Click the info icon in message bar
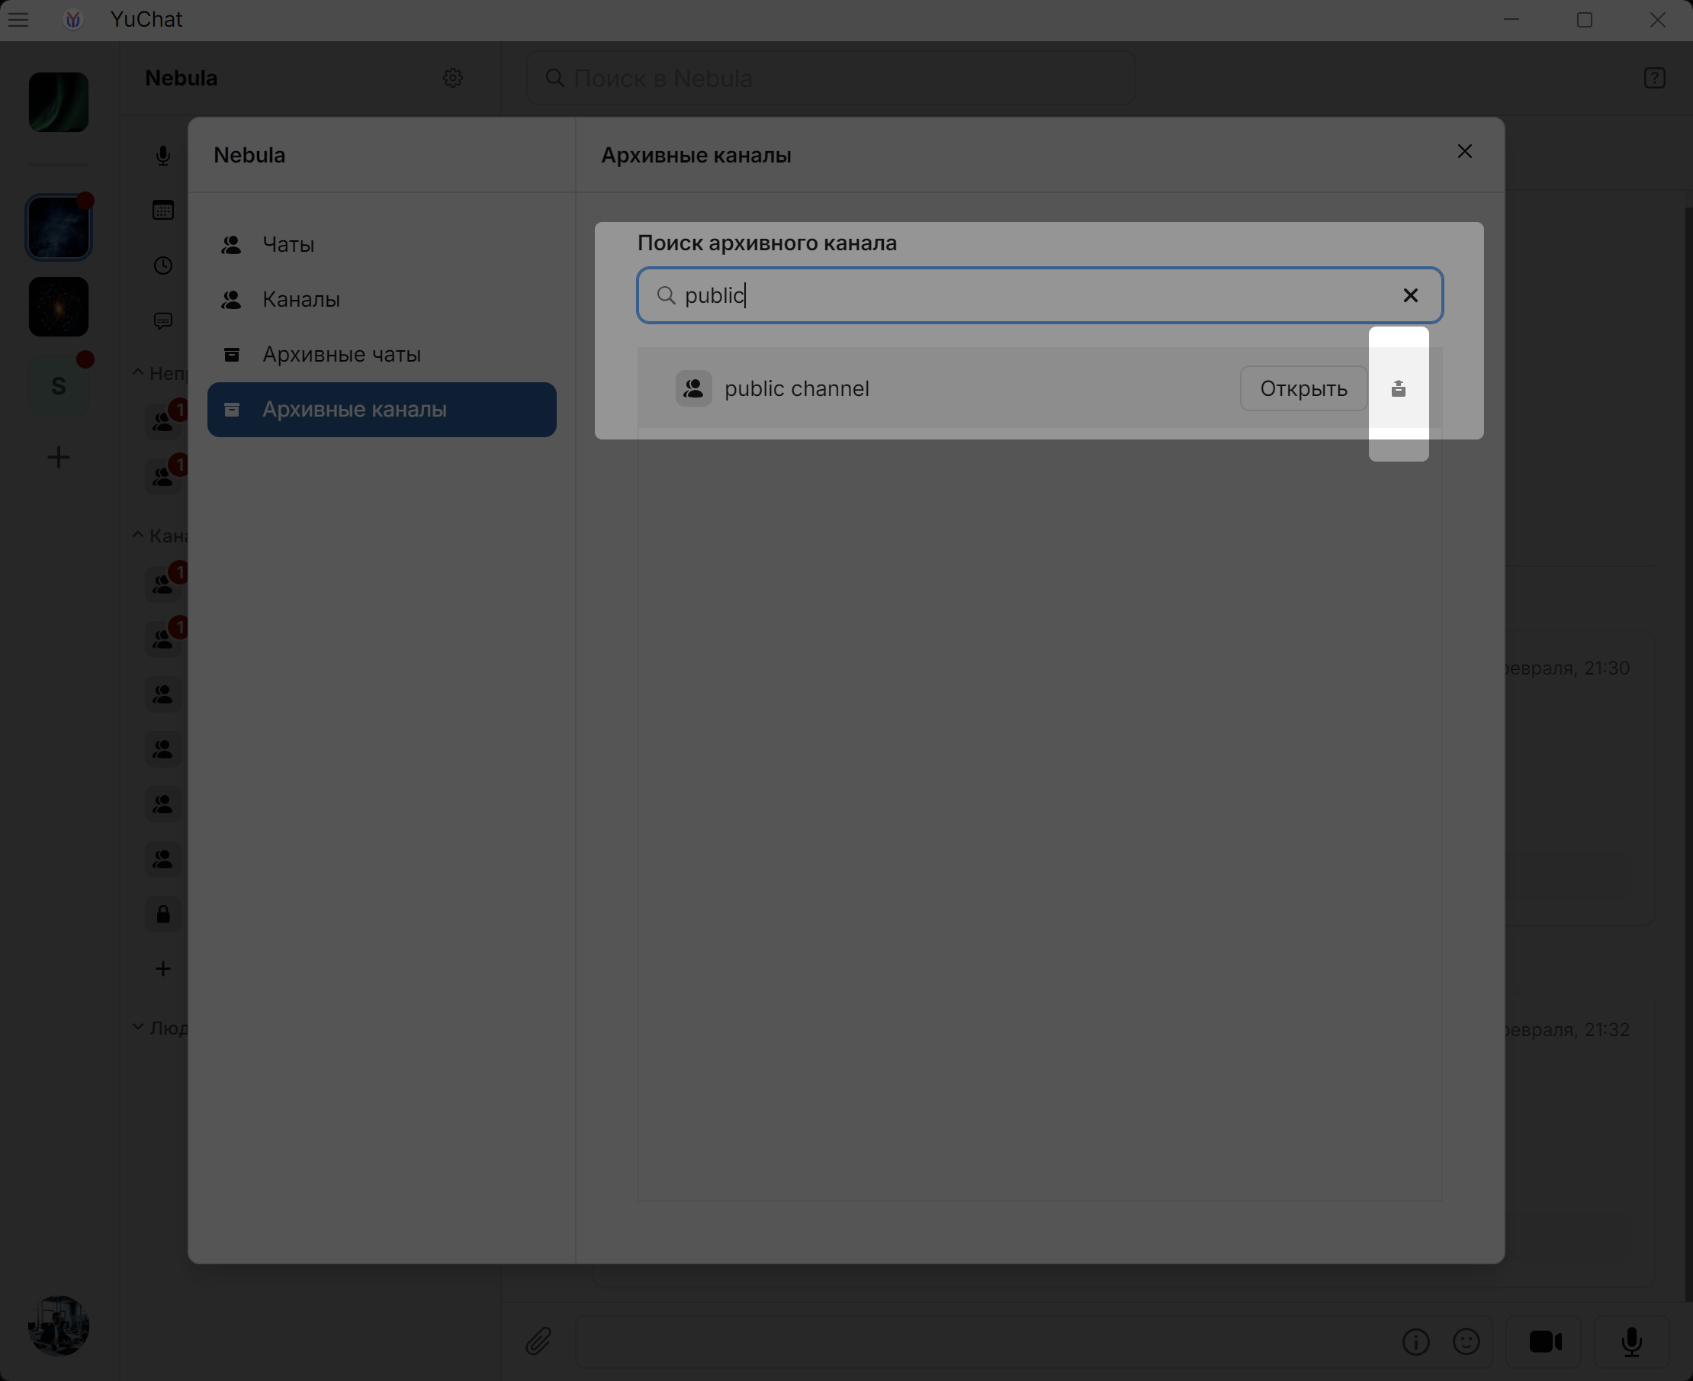This screenshot has width=1693, height=1381. pos(1415,1342)
